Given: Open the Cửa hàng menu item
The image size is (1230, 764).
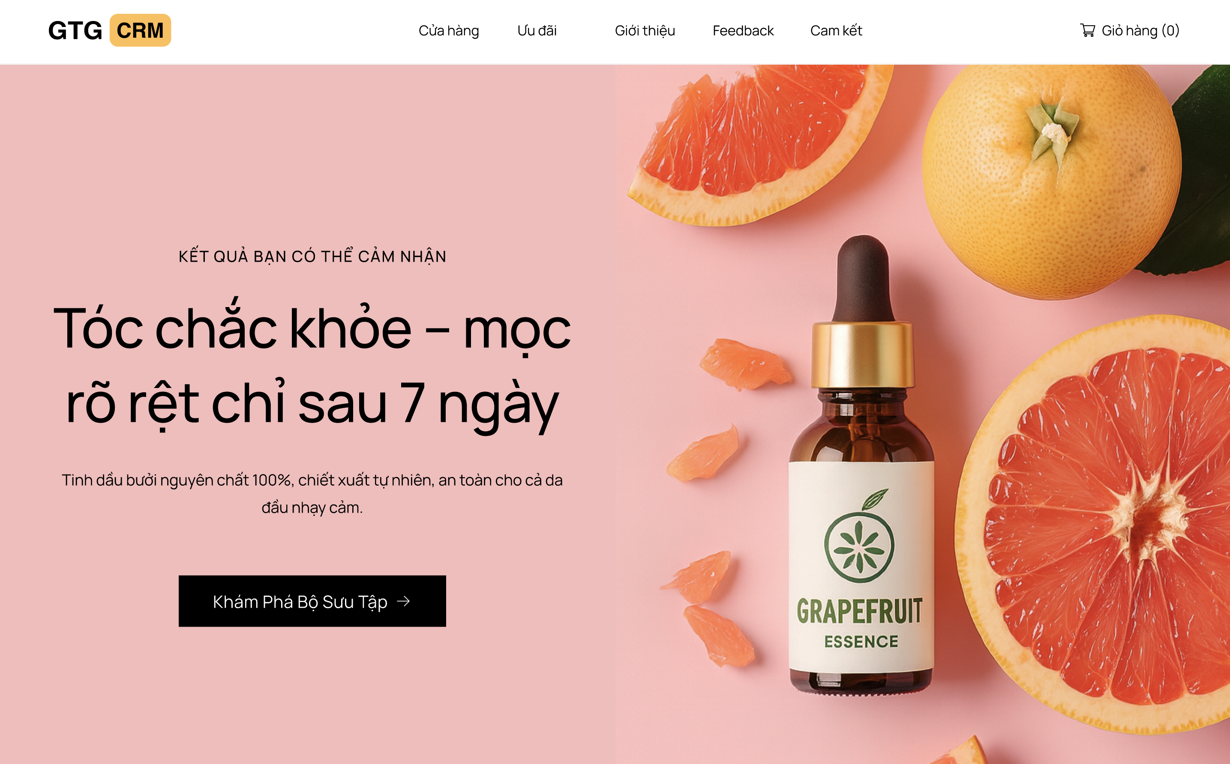Looking at the screenshot, I should (448, 31).
